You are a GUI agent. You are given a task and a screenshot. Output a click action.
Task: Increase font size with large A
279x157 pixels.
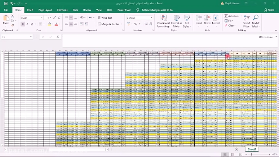(x=55, y=18)
